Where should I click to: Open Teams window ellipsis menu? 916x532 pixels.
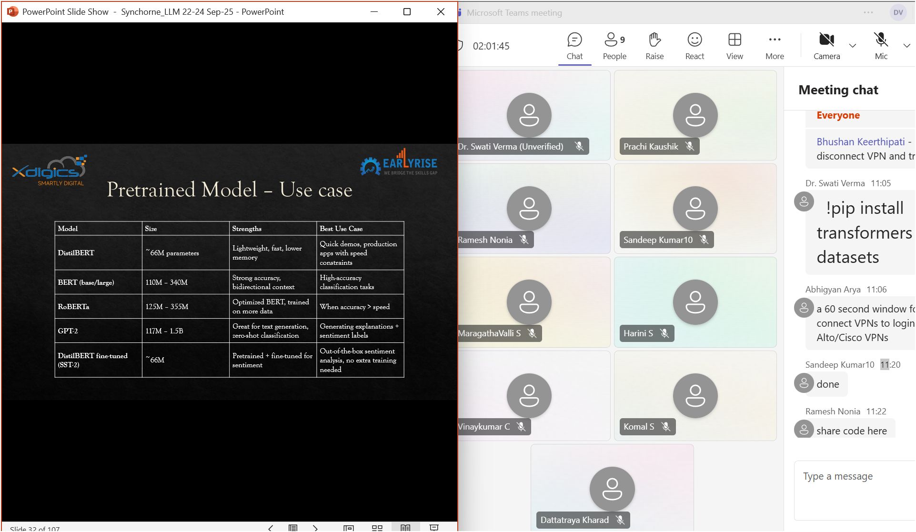pyautogui.click(x=868, y=13)
